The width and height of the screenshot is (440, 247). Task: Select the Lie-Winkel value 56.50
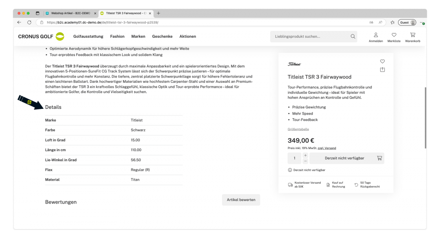pos(136,160)
